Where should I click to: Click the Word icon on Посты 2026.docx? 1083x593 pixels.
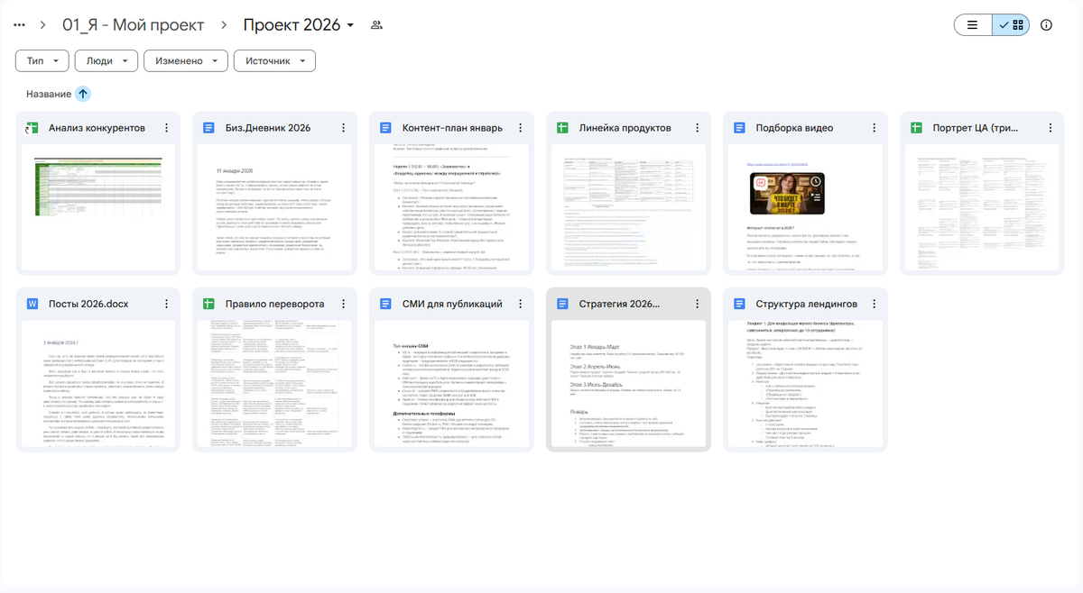[x=32, y=304]
